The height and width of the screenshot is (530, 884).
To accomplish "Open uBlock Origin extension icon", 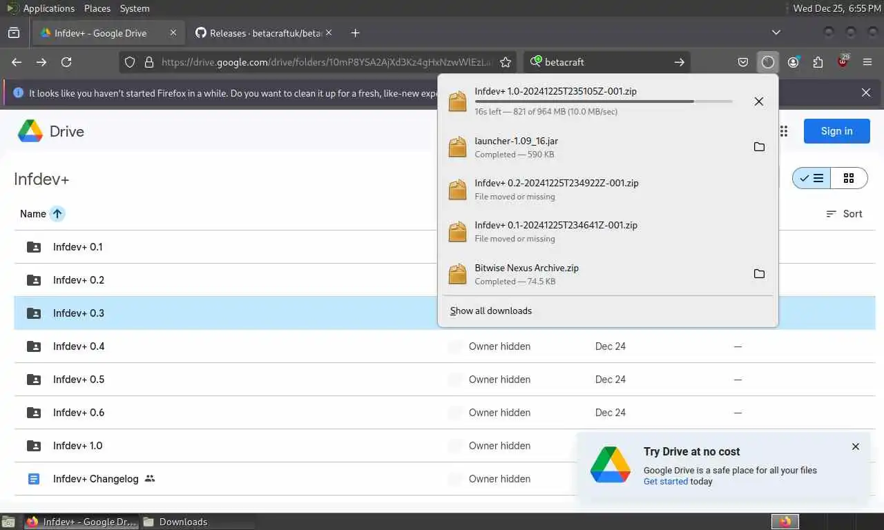I will coord(843,62).
